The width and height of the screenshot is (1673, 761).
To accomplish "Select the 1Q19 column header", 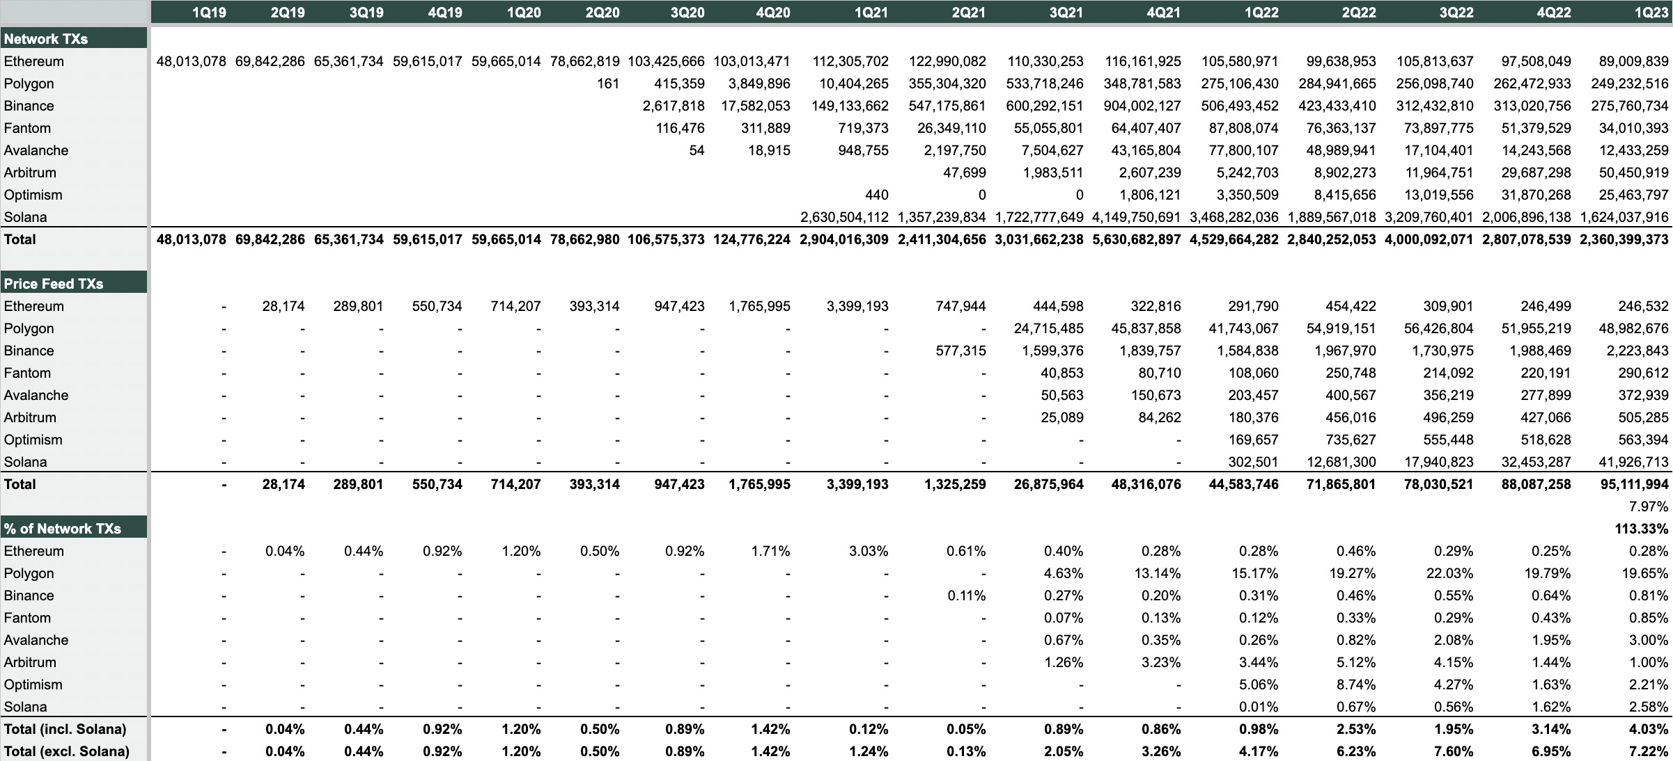I will click(x=209, y=13).
